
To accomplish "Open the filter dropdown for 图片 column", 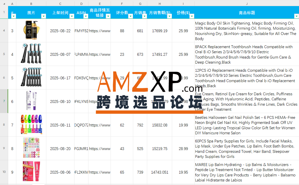I will 43,16.
